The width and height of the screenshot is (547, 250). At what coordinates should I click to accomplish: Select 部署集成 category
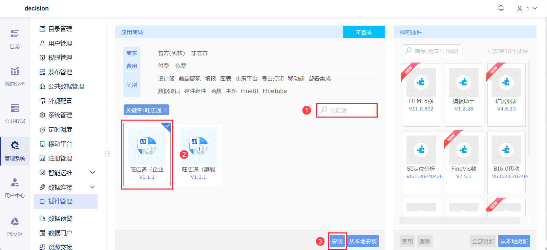(320, 78)
